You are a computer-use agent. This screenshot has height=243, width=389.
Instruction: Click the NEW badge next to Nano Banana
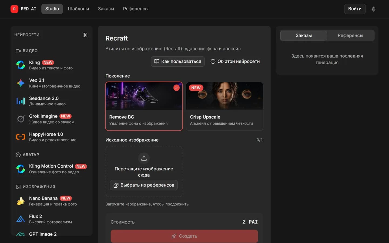pos(65,198)
